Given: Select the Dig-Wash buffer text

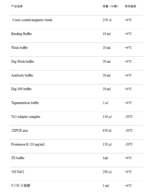Looking at the screenshot, I should coord(23,62).
